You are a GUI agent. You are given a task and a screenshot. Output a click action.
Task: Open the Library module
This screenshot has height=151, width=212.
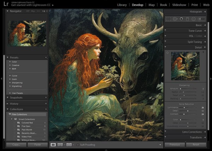coord(122,5)
